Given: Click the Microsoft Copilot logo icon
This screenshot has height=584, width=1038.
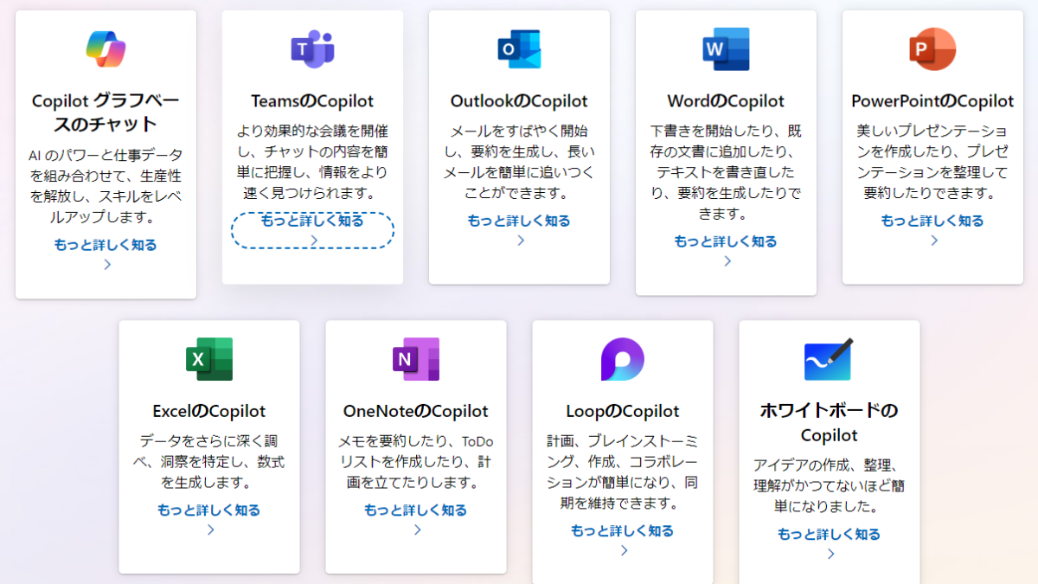Looking at the screenshot, I should pyautogui.click(x=106, y=48).
